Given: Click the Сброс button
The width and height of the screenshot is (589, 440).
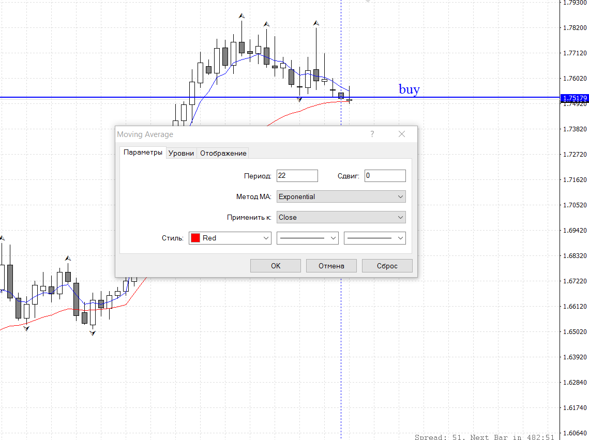Looking at the screenshot, I should click(x=387, y=266).
